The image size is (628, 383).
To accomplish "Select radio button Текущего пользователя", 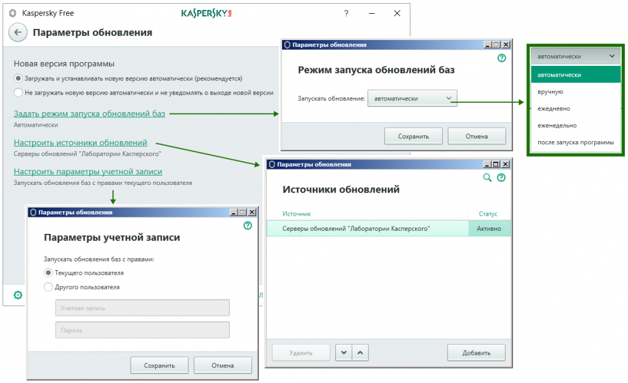I will 48,273.
